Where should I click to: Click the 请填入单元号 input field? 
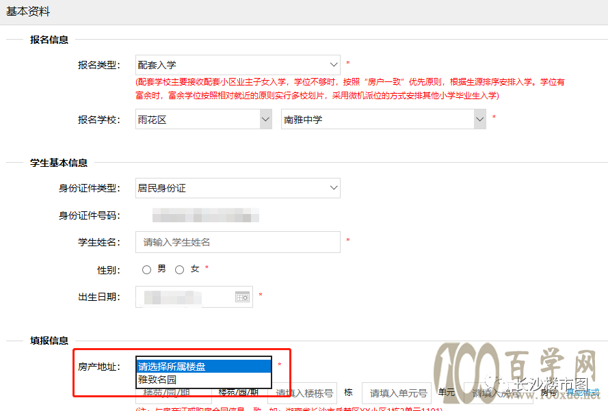tap(398, 393)
